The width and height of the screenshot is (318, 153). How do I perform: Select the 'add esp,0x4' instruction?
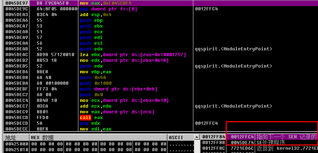tap(96, 15)
